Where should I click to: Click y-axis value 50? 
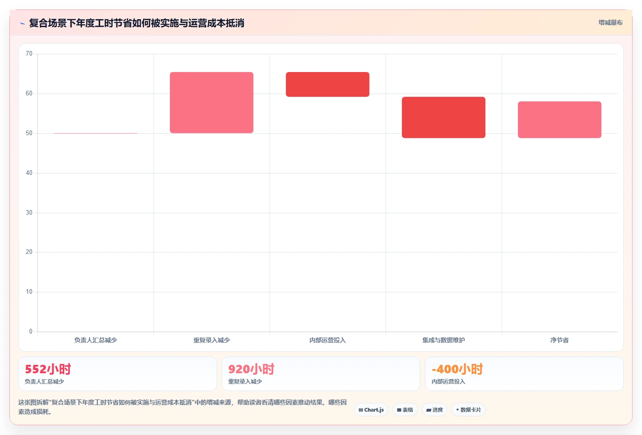pos(29,133)
